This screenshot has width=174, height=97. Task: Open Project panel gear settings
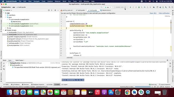55,10
